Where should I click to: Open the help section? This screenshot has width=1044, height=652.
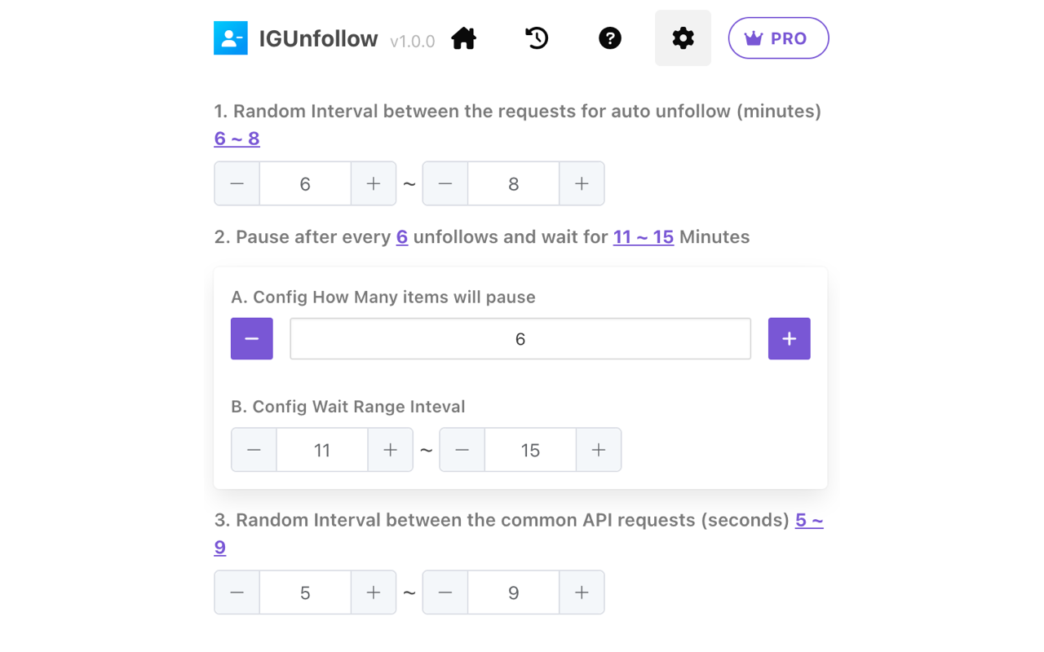coord(609,37)
